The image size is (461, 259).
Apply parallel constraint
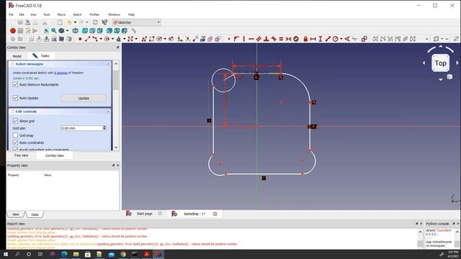click(x=259, y=39)
